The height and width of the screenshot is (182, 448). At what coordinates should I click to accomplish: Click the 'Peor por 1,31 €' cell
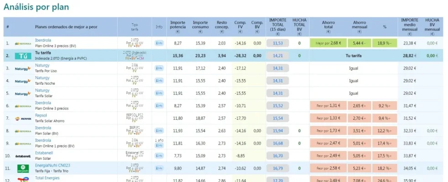pyautogui.click(x=328, y=106)
